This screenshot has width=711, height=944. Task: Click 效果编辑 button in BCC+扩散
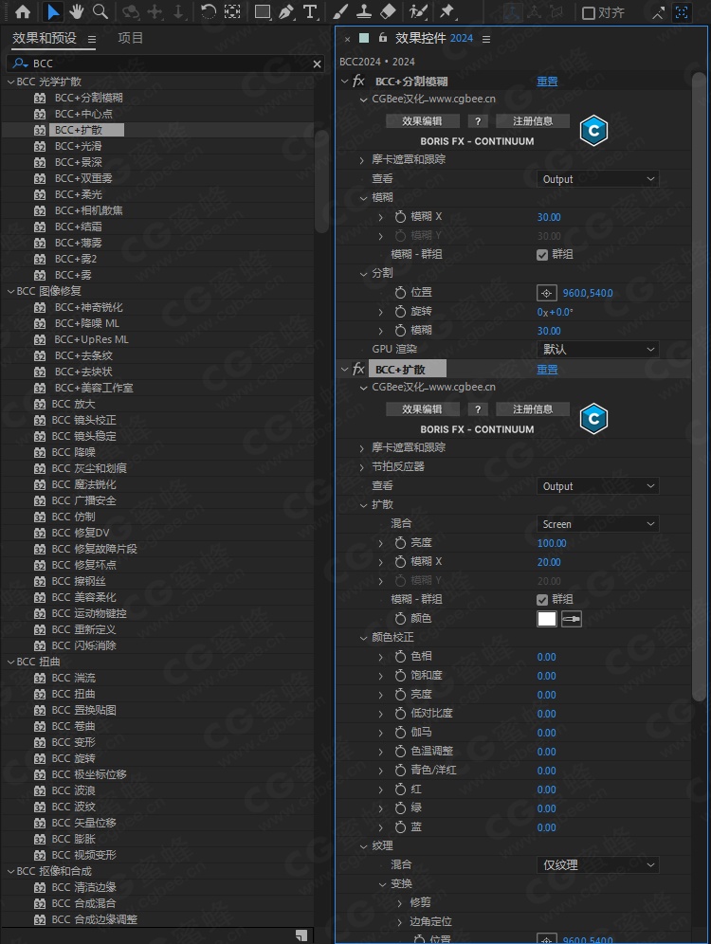(x=422, y=409)
